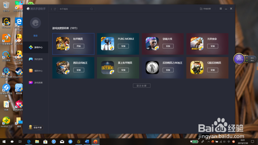The image size is (258, 145).
Task: Click the 掌上和平精英 game thumbnail
Action: pyautogui.click(x=107, y=67)
